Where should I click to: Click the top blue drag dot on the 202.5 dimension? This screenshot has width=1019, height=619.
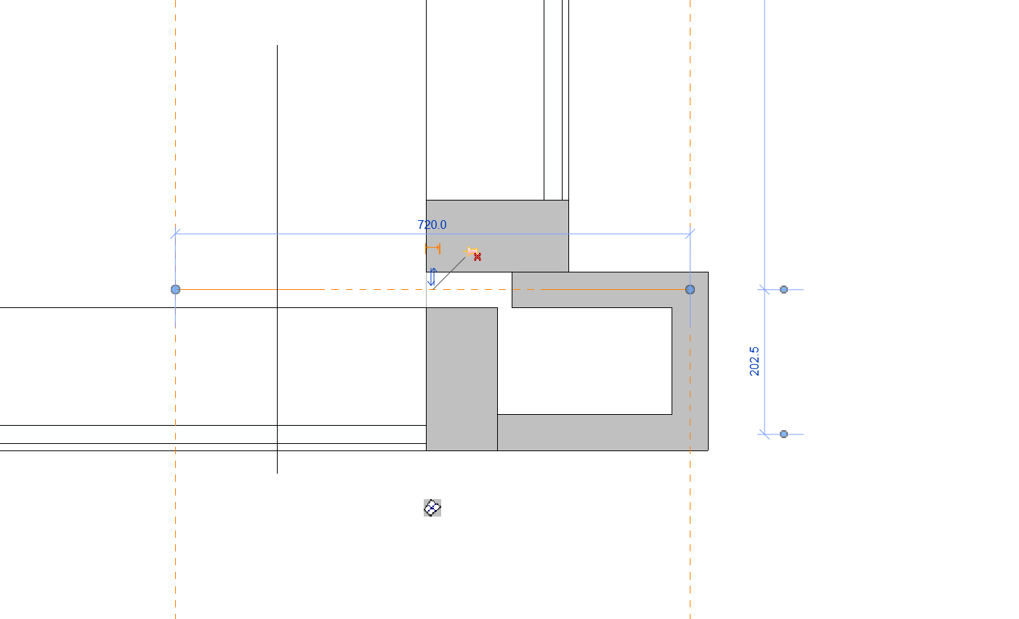pyautogui.click(x=783, y=288)
